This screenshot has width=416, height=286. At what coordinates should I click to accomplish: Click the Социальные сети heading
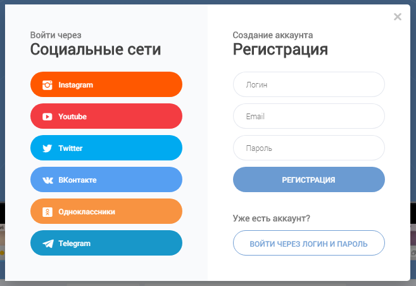[96, 49]
